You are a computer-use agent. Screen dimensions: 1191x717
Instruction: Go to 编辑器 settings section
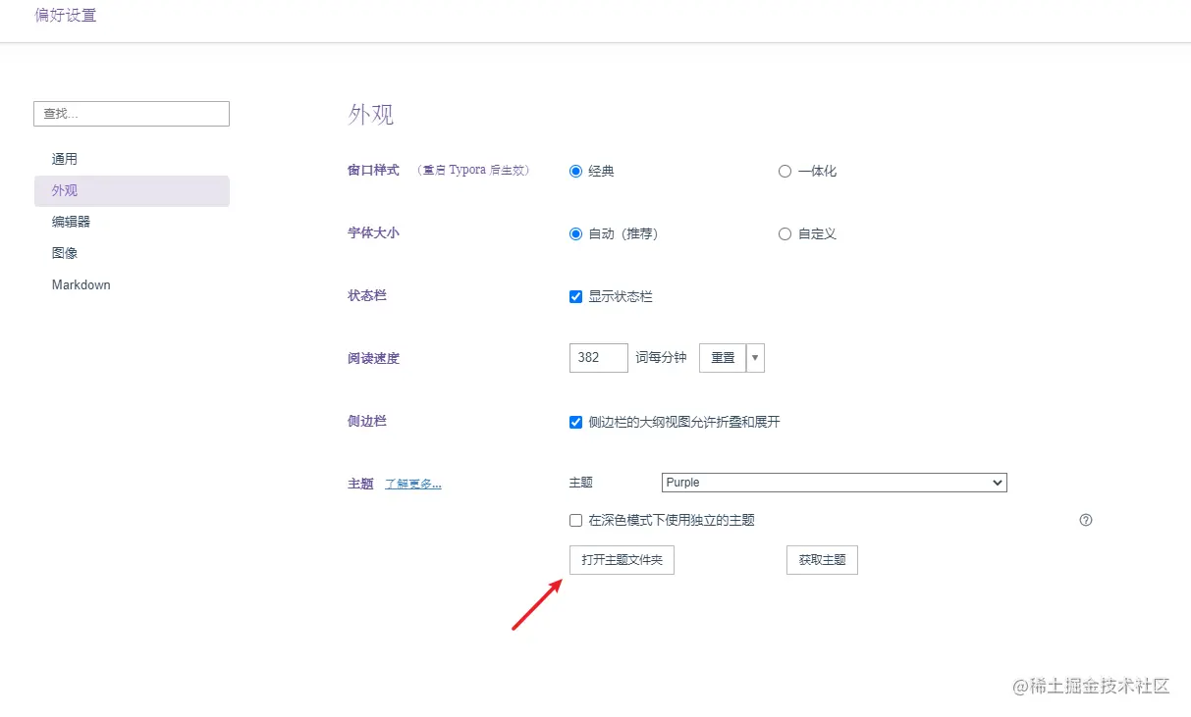132,222
